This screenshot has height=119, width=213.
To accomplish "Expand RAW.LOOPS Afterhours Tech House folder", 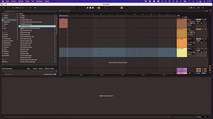I will [x=19, y=22].
